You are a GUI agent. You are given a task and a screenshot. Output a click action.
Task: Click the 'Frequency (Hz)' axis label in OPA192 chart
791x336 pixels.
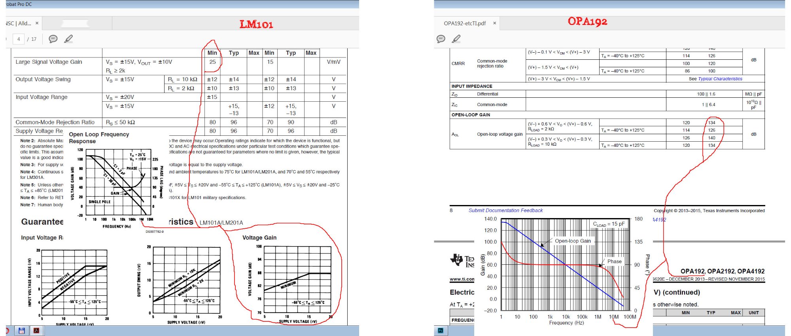[x=566, y=323]
